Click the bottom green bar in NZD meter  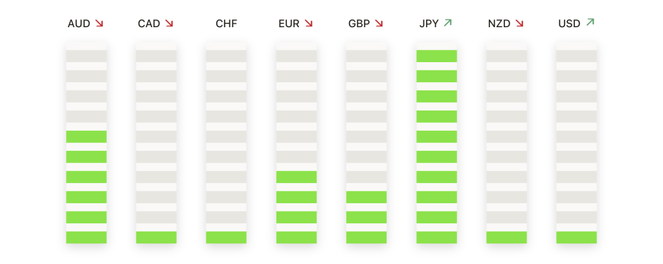pos(506,237)
